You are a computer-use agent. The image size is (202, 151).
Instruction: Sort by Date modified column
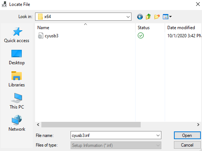click(184, 28)
